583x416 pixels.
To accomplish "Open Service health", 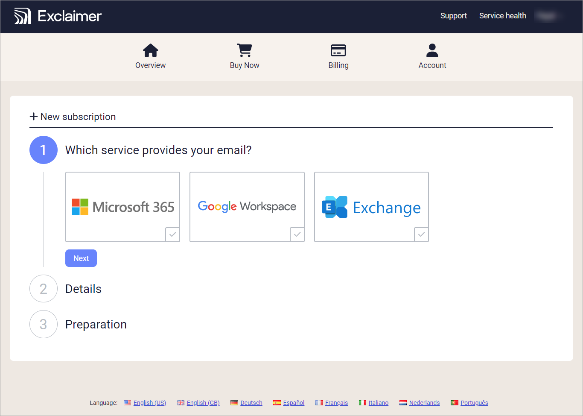I will [502, 16].
